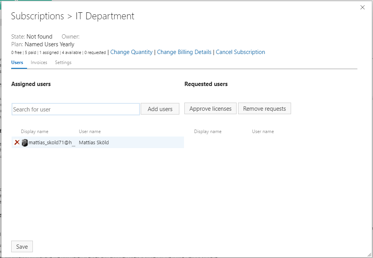Save the subscription changes
Screen dimensions: 373x258
(22, 246)
